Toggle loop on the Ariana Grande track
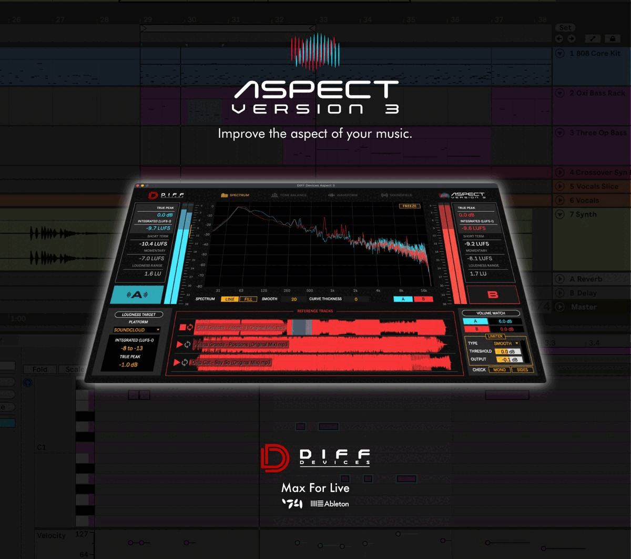631x559 pixels. coord(188,345)
